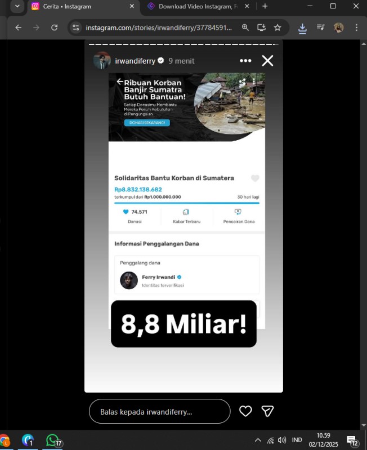Click the story progress bar at top
The image size is (367, 450).
(184, 44)
